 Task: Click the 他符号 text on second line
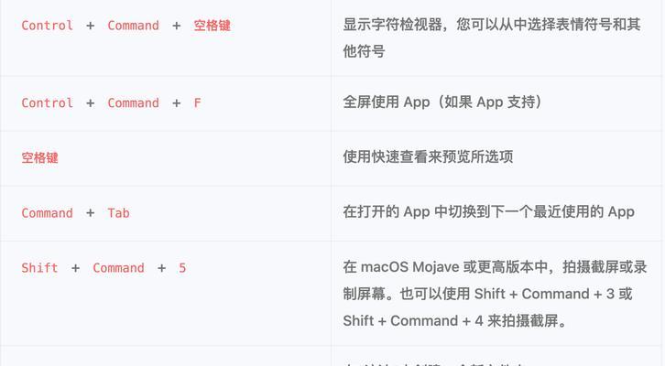click(364, 51)
